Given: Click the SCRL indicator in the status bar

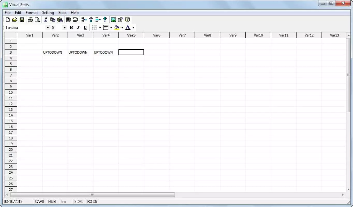Looking at the screenshot, I should coord(79,201).
